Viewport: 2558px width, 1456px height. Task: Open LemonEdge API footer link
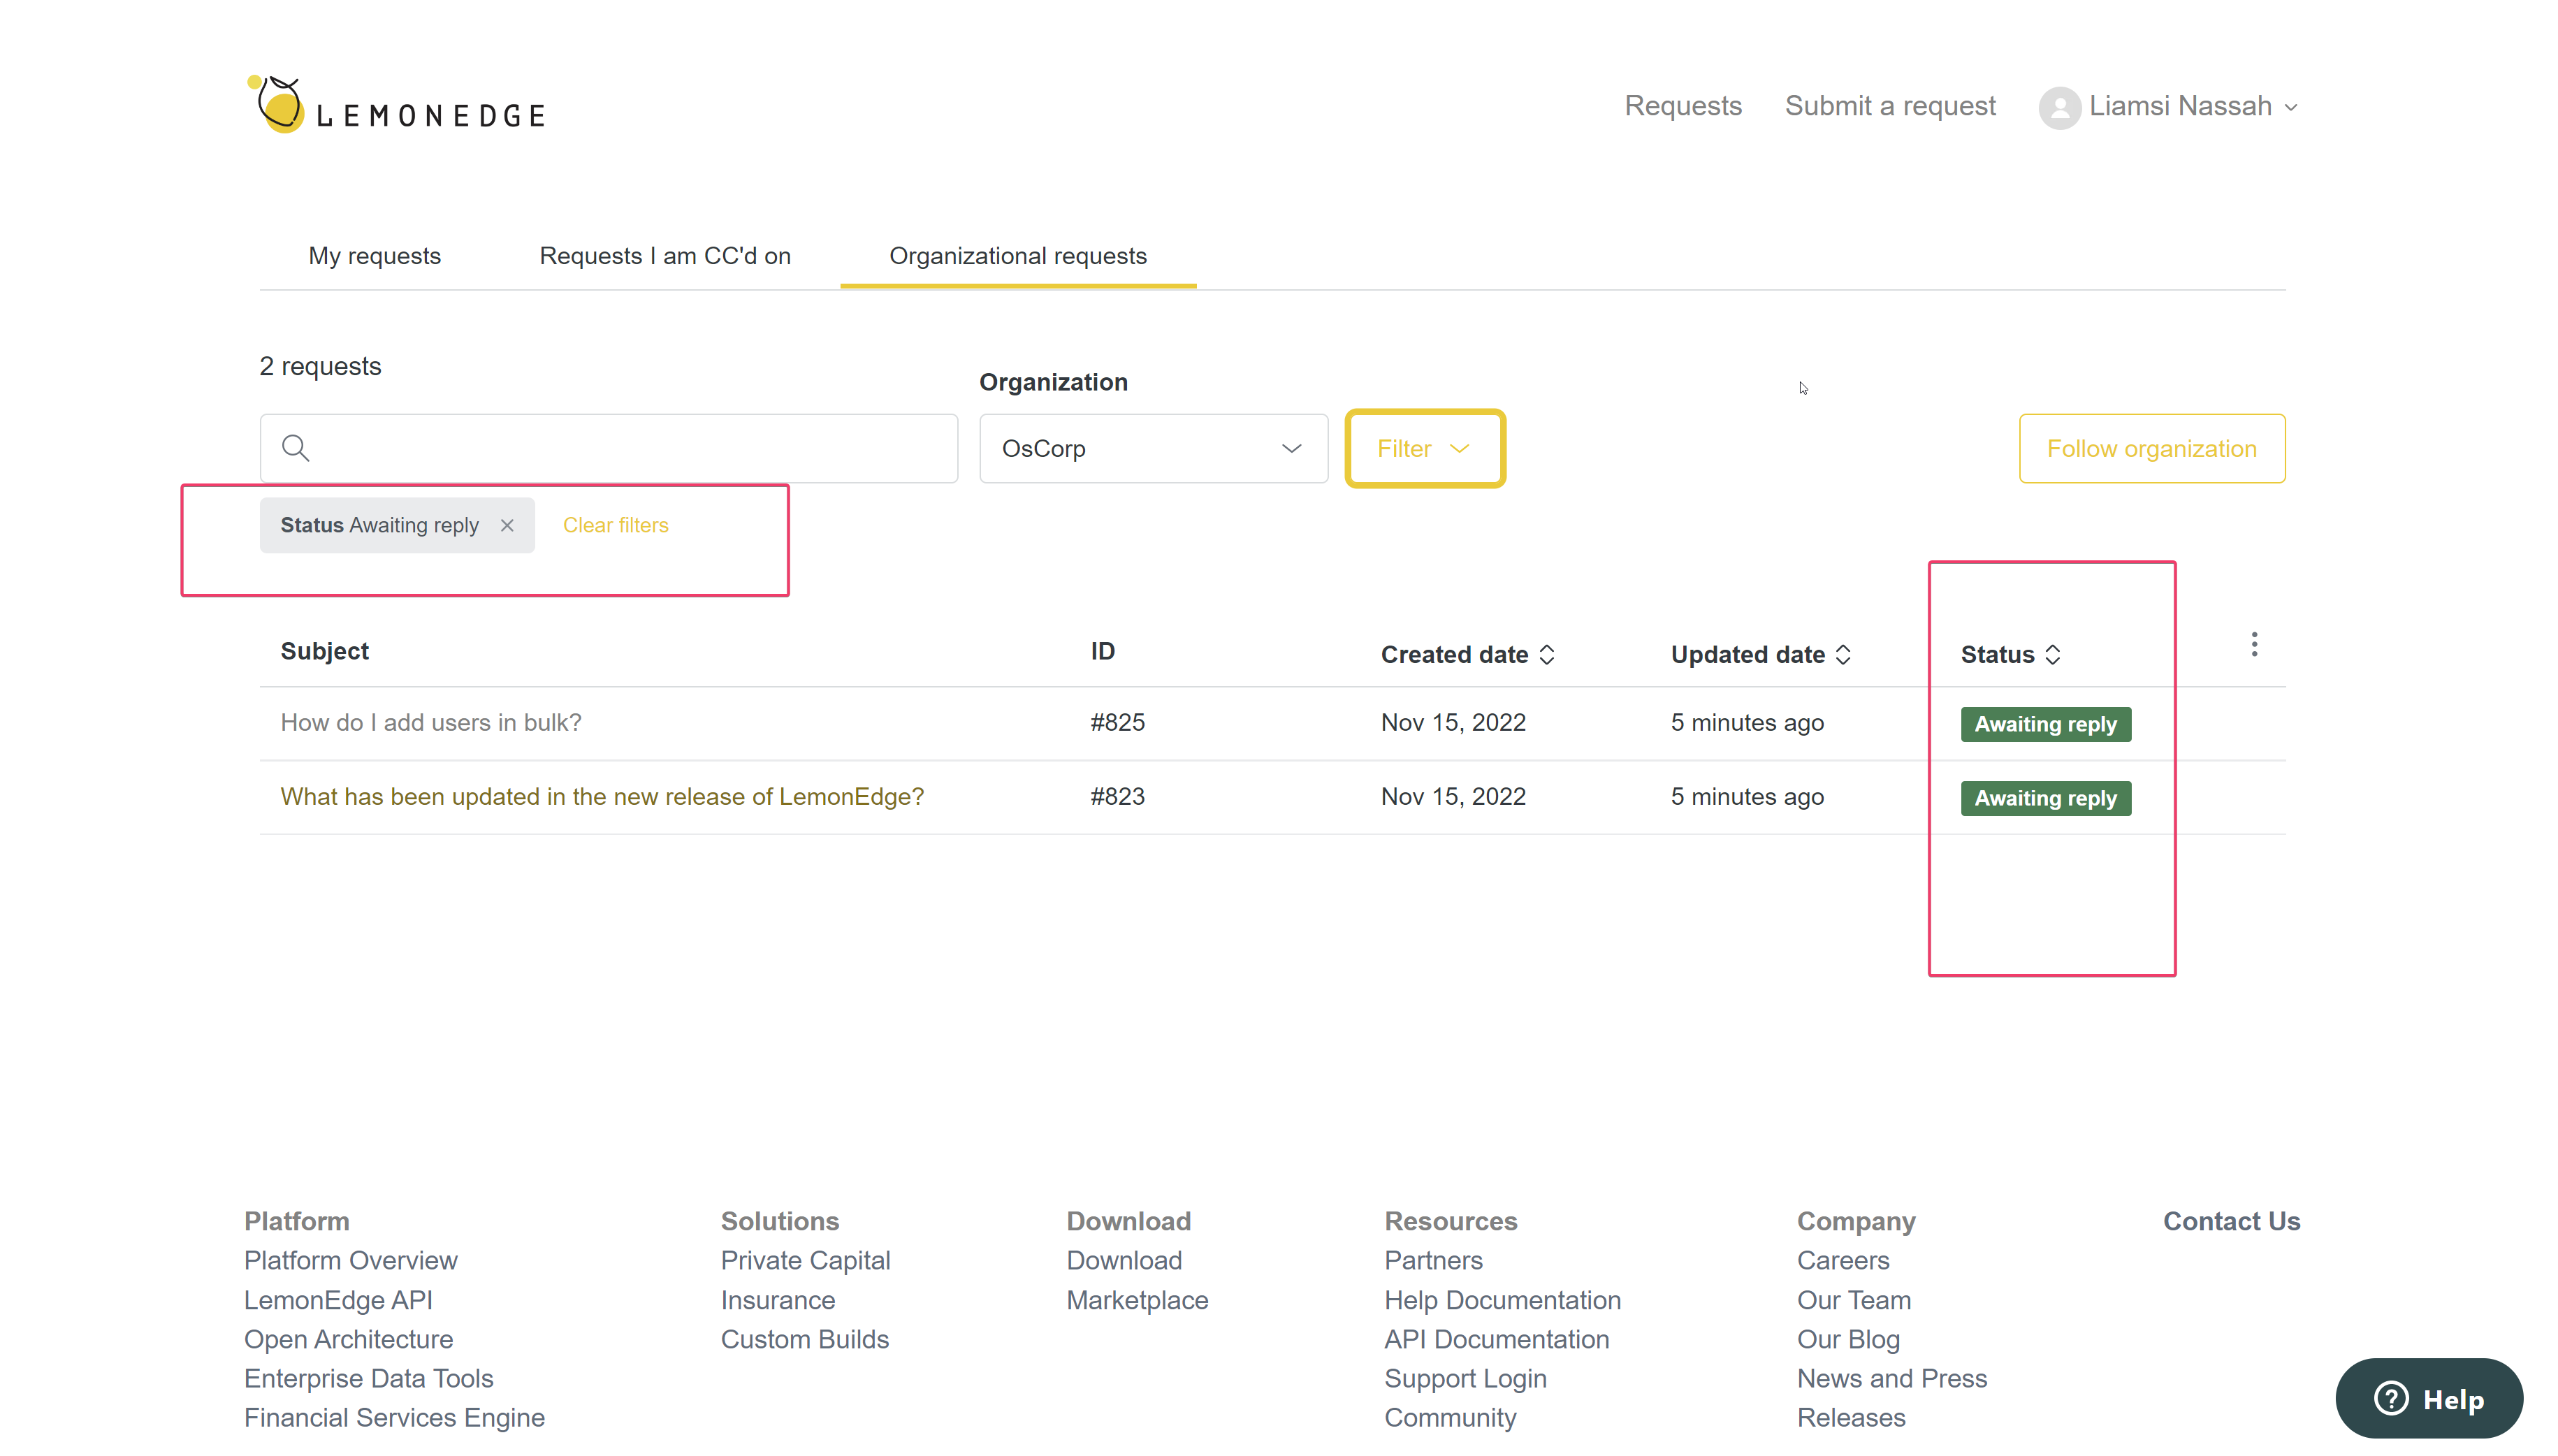coord(338,1300)
